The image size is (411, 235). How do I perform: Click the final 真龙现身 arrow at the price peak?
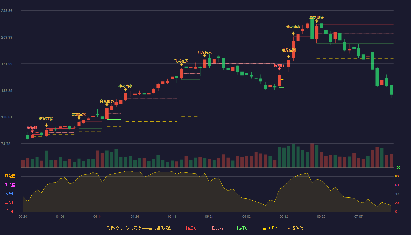click(x=316, y=21)
